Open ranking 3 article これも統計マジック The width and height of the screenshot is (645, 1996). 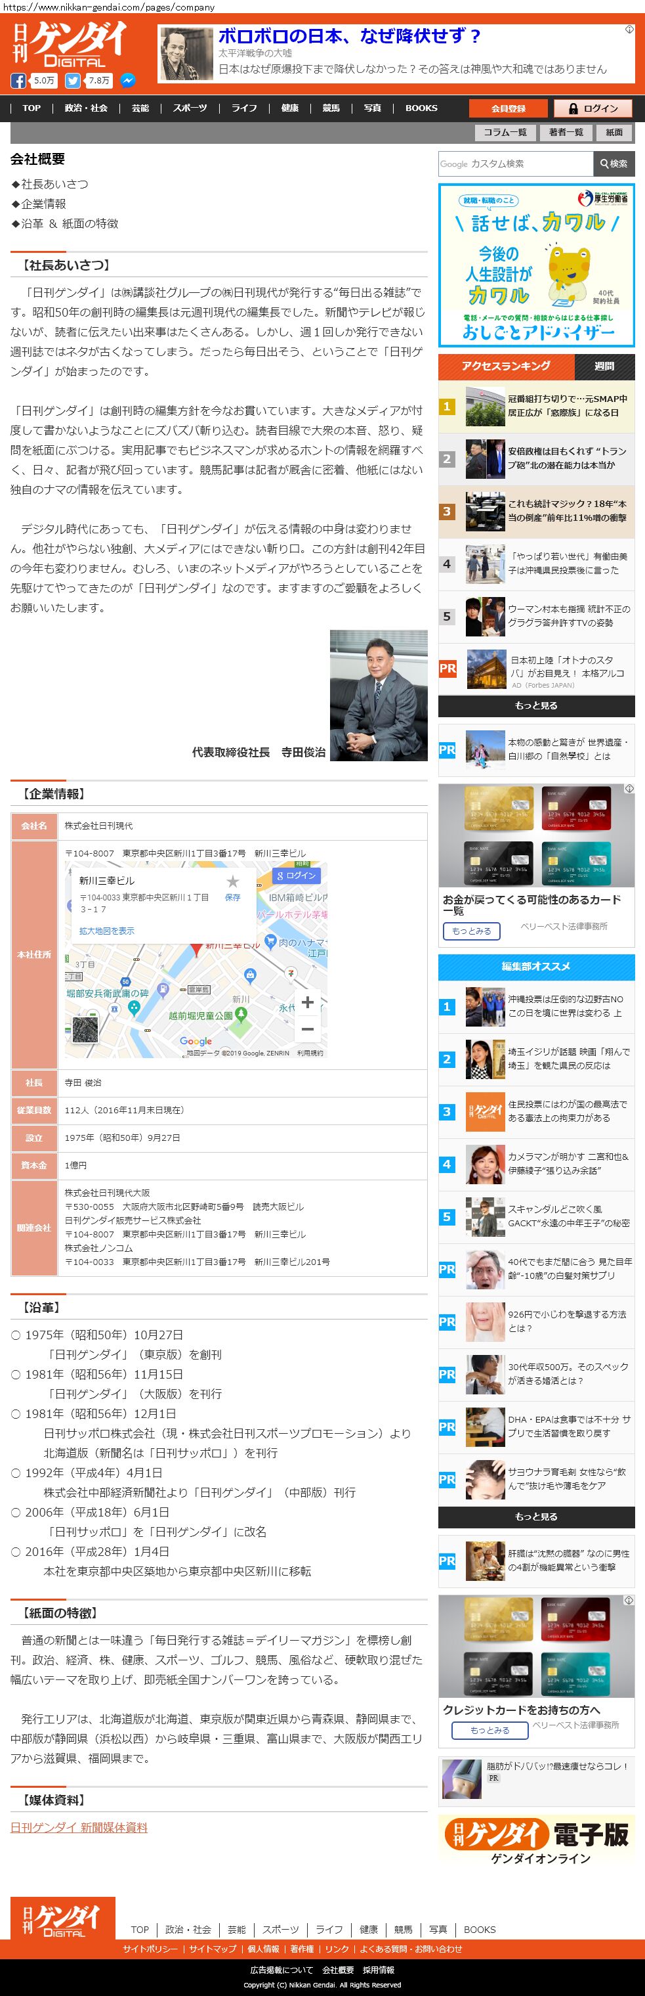tap(537, 512)
